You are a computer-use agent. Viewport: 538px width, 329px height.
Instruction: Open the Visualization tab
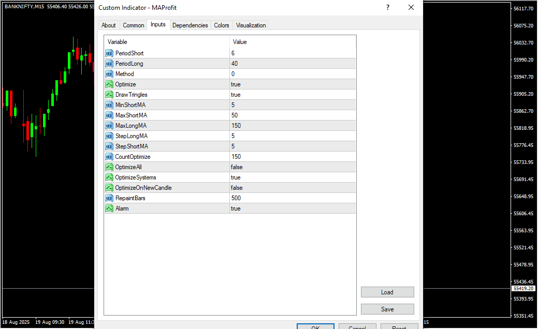click(251, 25)
